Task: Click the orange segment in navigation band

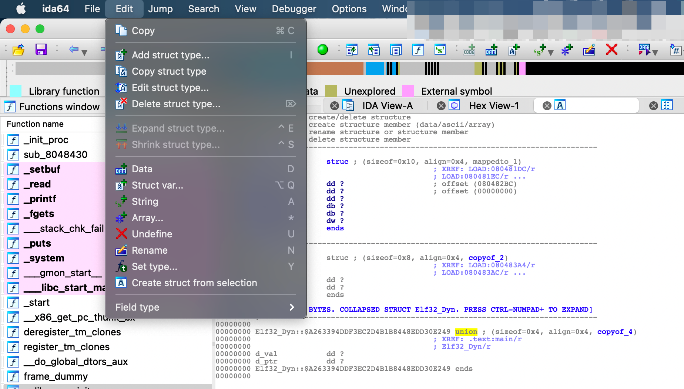Action: click(335, 68)
